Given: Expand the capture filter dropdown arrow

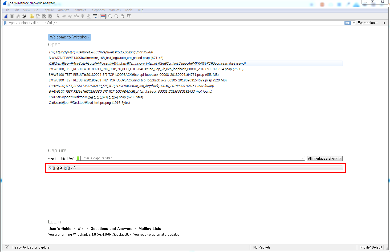Looking at the screenshot, I should coord(303,158).
